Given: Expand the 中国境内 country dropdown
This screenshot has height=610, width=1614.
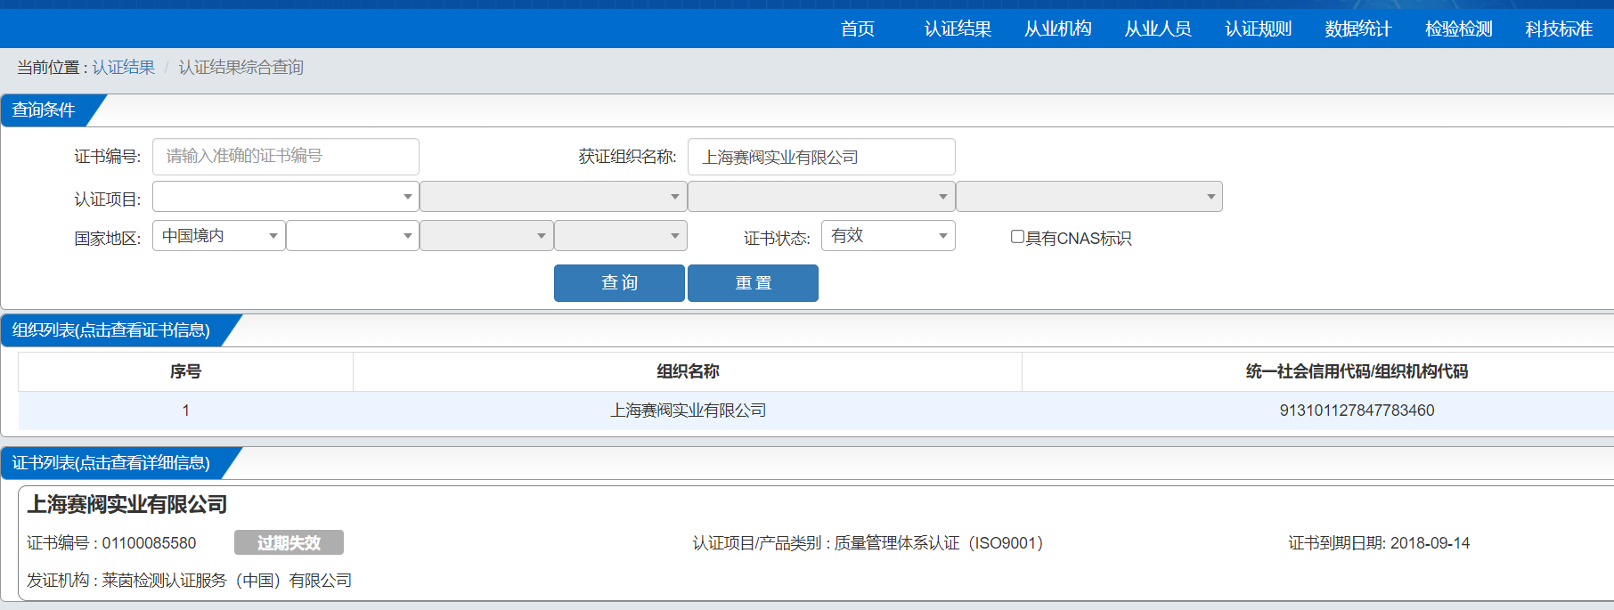Looking at the screenshot, I should 219,236.
